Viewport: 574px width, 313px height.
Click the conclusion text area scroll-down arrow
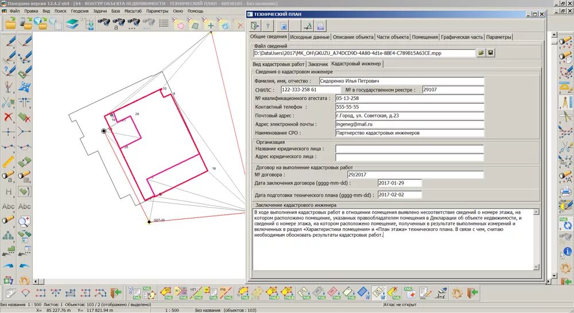536,267
